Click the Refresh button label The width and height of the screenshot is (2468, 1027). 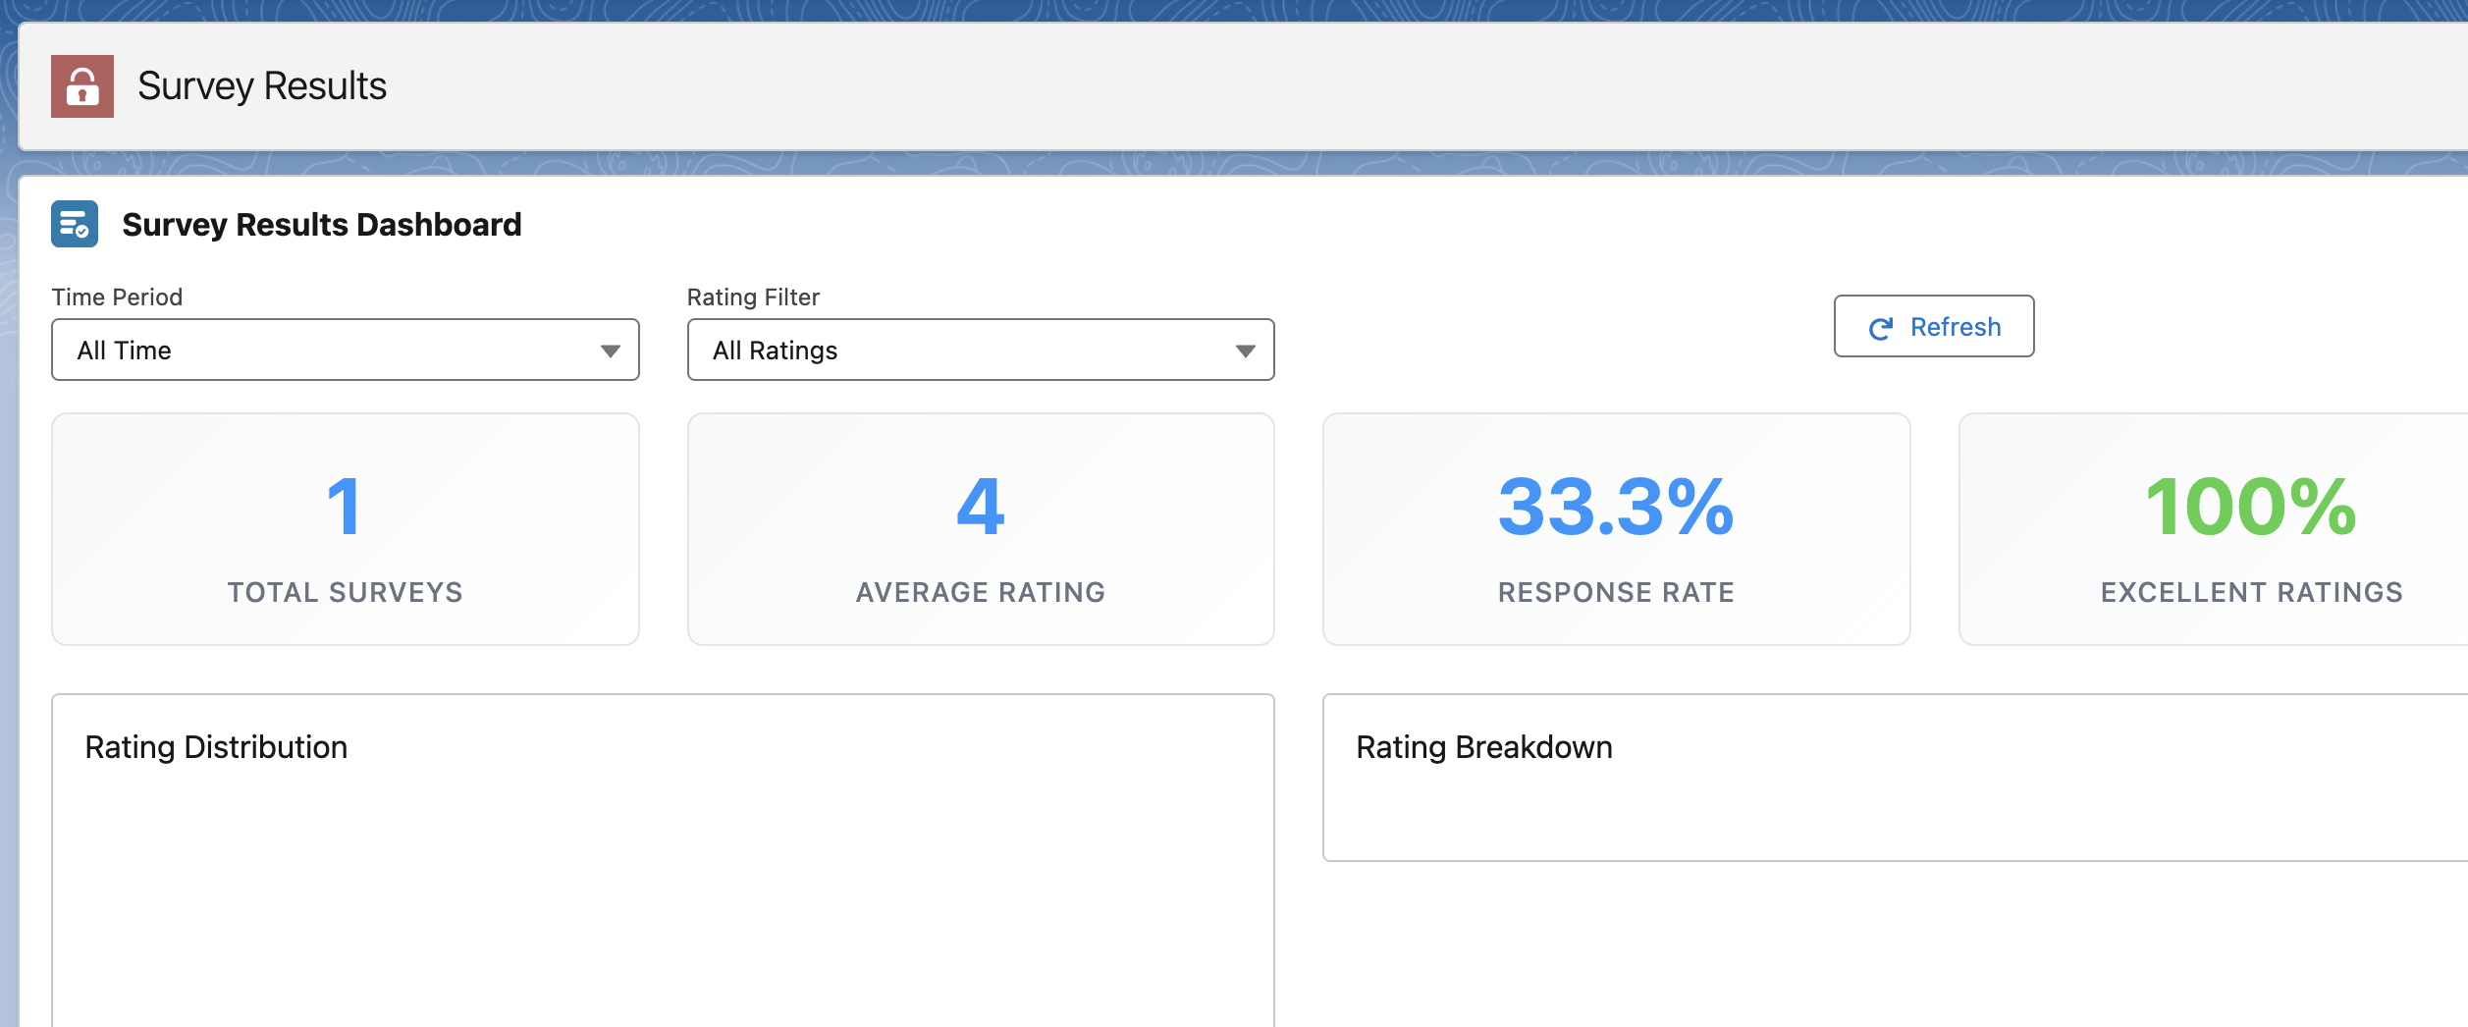(x=1955, y=327)
